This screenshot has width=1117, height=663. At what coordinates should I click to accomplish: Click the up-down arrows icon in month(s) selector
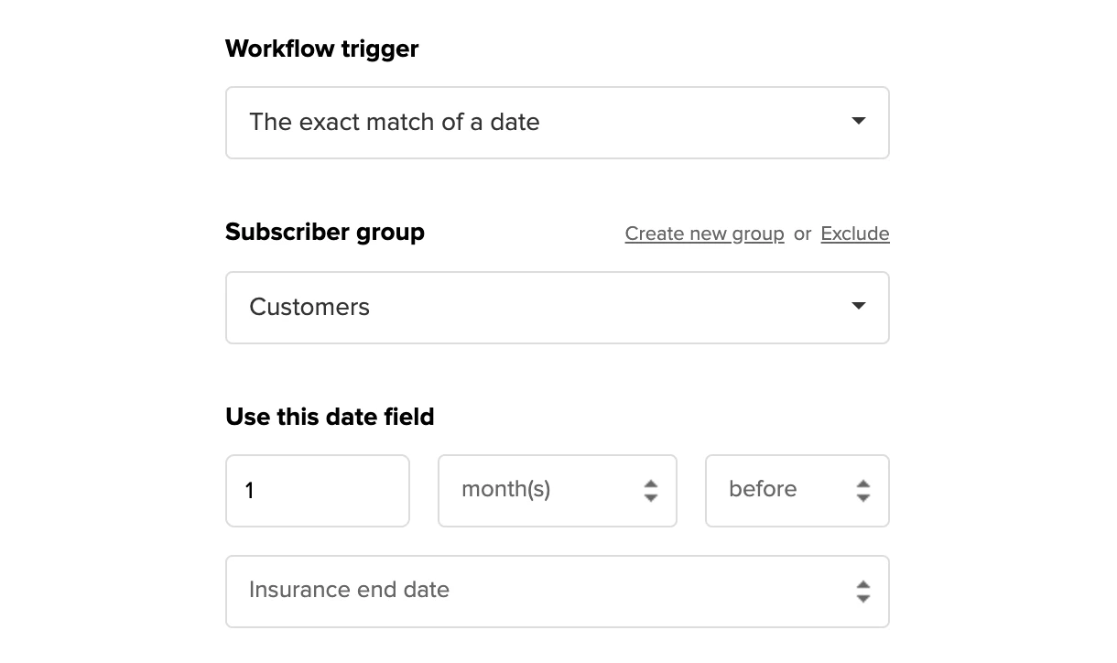(x=650, y=491)
